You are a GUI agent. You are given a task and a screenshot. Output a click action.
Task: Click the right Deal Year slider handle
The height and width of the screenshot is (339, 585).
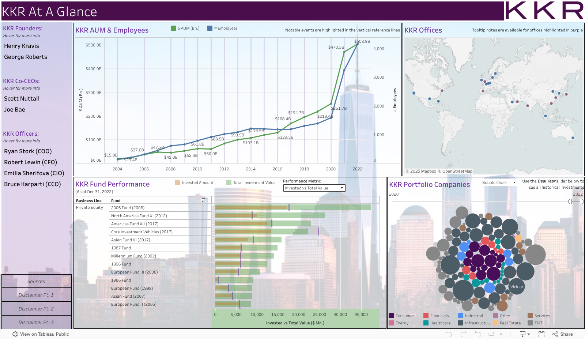pos(581,201)
